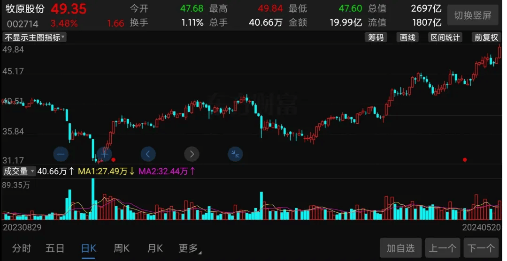Click the 前复权 price adjustment button
507x261 pixels.
(x=486, y=37)
